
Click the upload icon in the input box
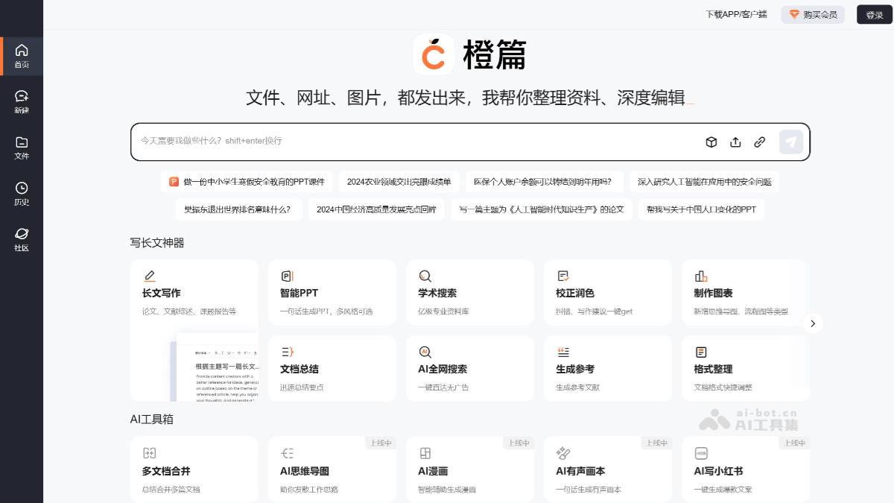(x=735, y=142)
